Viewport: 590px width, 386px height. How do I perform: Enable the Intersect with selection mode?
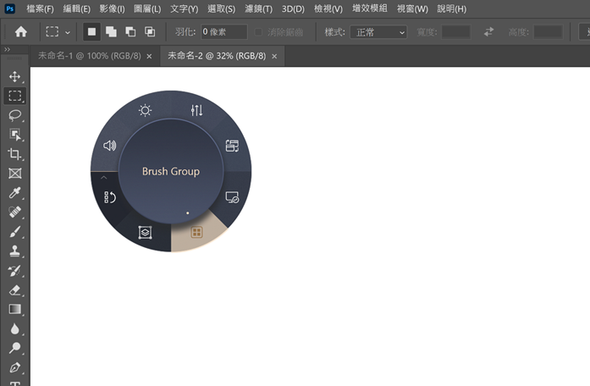pos(150,32)
